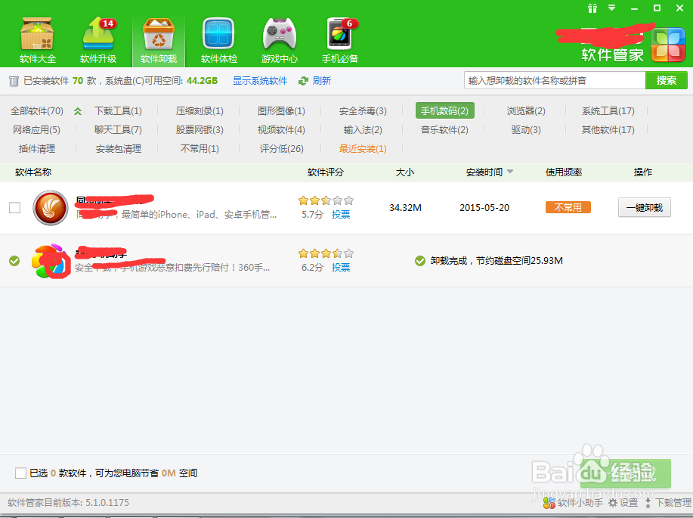Sort by the 软件名称 column header
Image resolution: width=693 pixels, height=518 pixels.
(33, 172)
